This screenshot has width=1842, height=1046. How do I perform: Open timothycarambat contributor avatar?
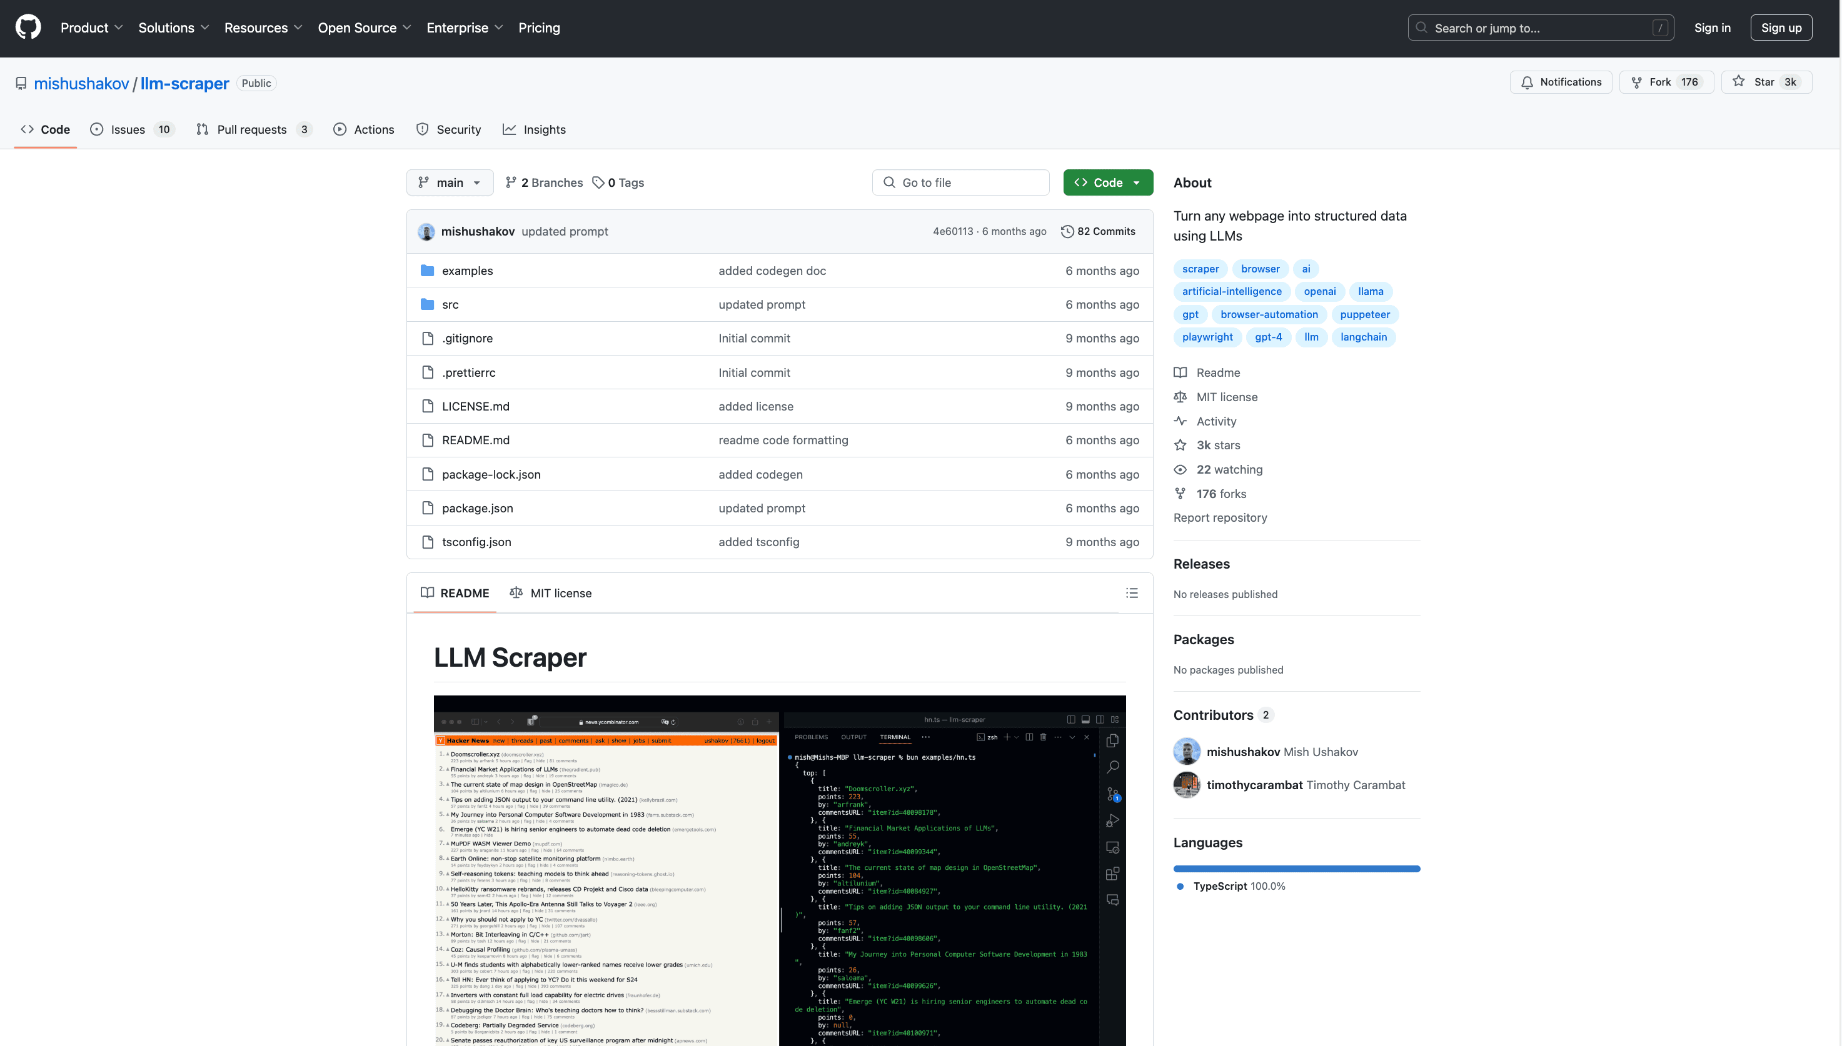[1186, 785]
